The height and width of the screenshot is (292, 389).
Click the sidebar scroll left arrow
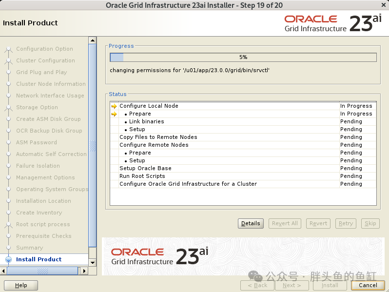3,271
